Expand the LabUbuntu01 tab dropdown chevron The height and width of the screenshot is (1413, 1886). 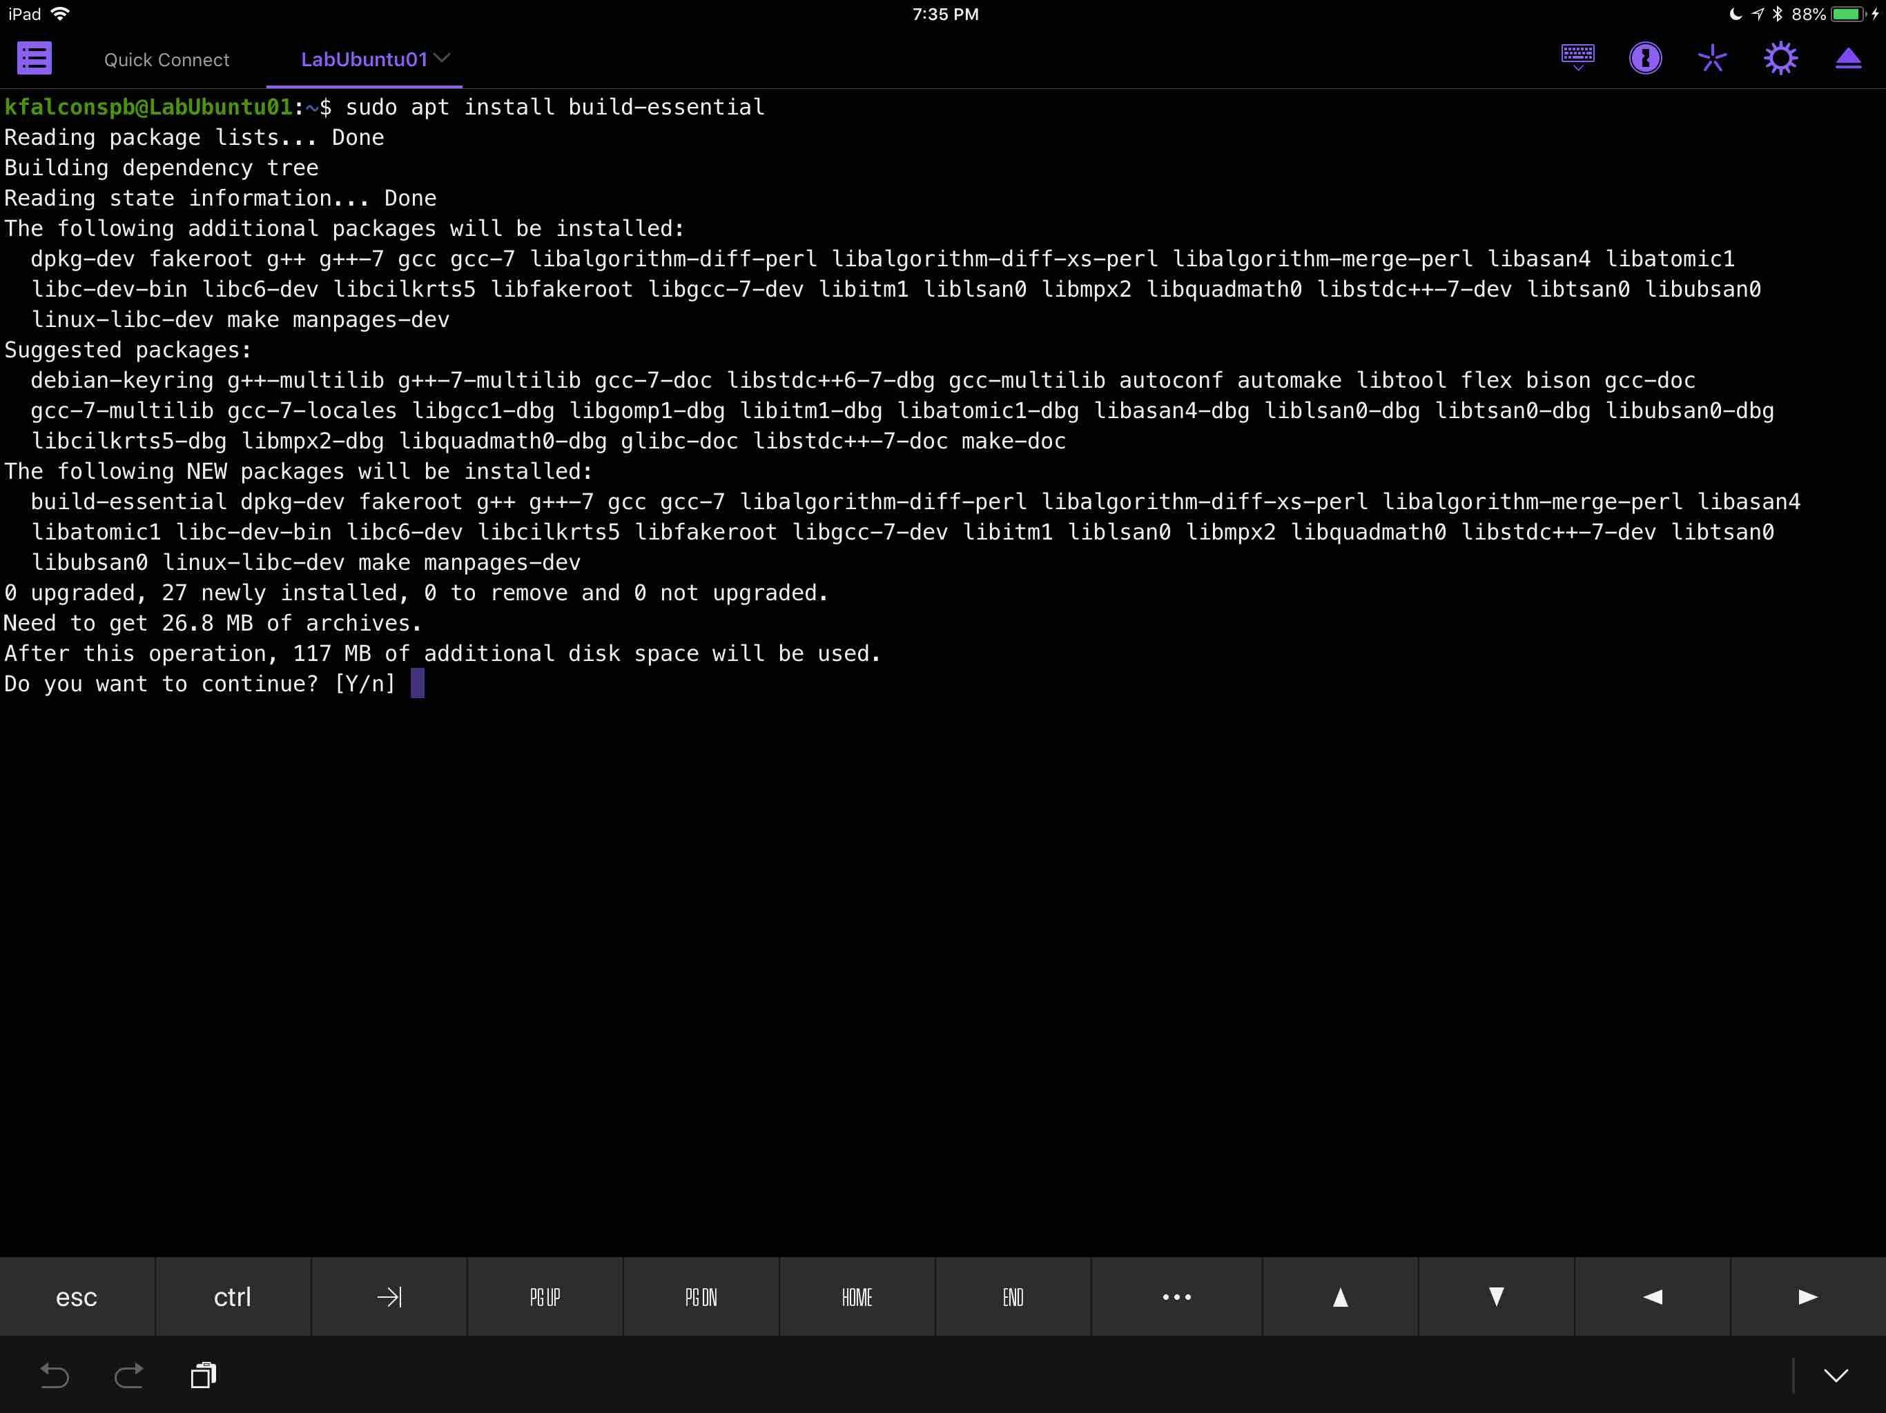442,58
